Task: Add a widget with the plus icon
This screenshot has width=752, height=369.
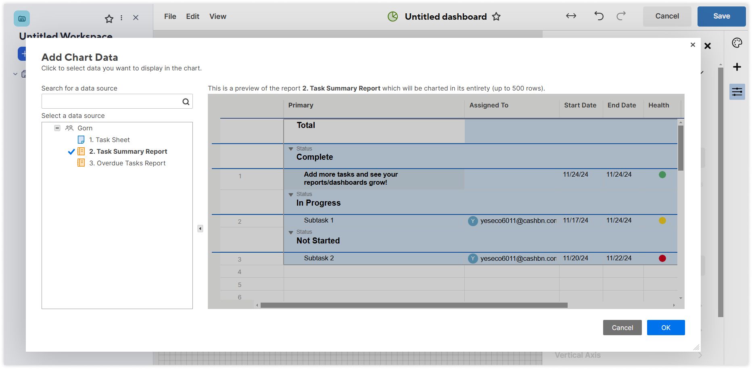Action: point(737,67)
